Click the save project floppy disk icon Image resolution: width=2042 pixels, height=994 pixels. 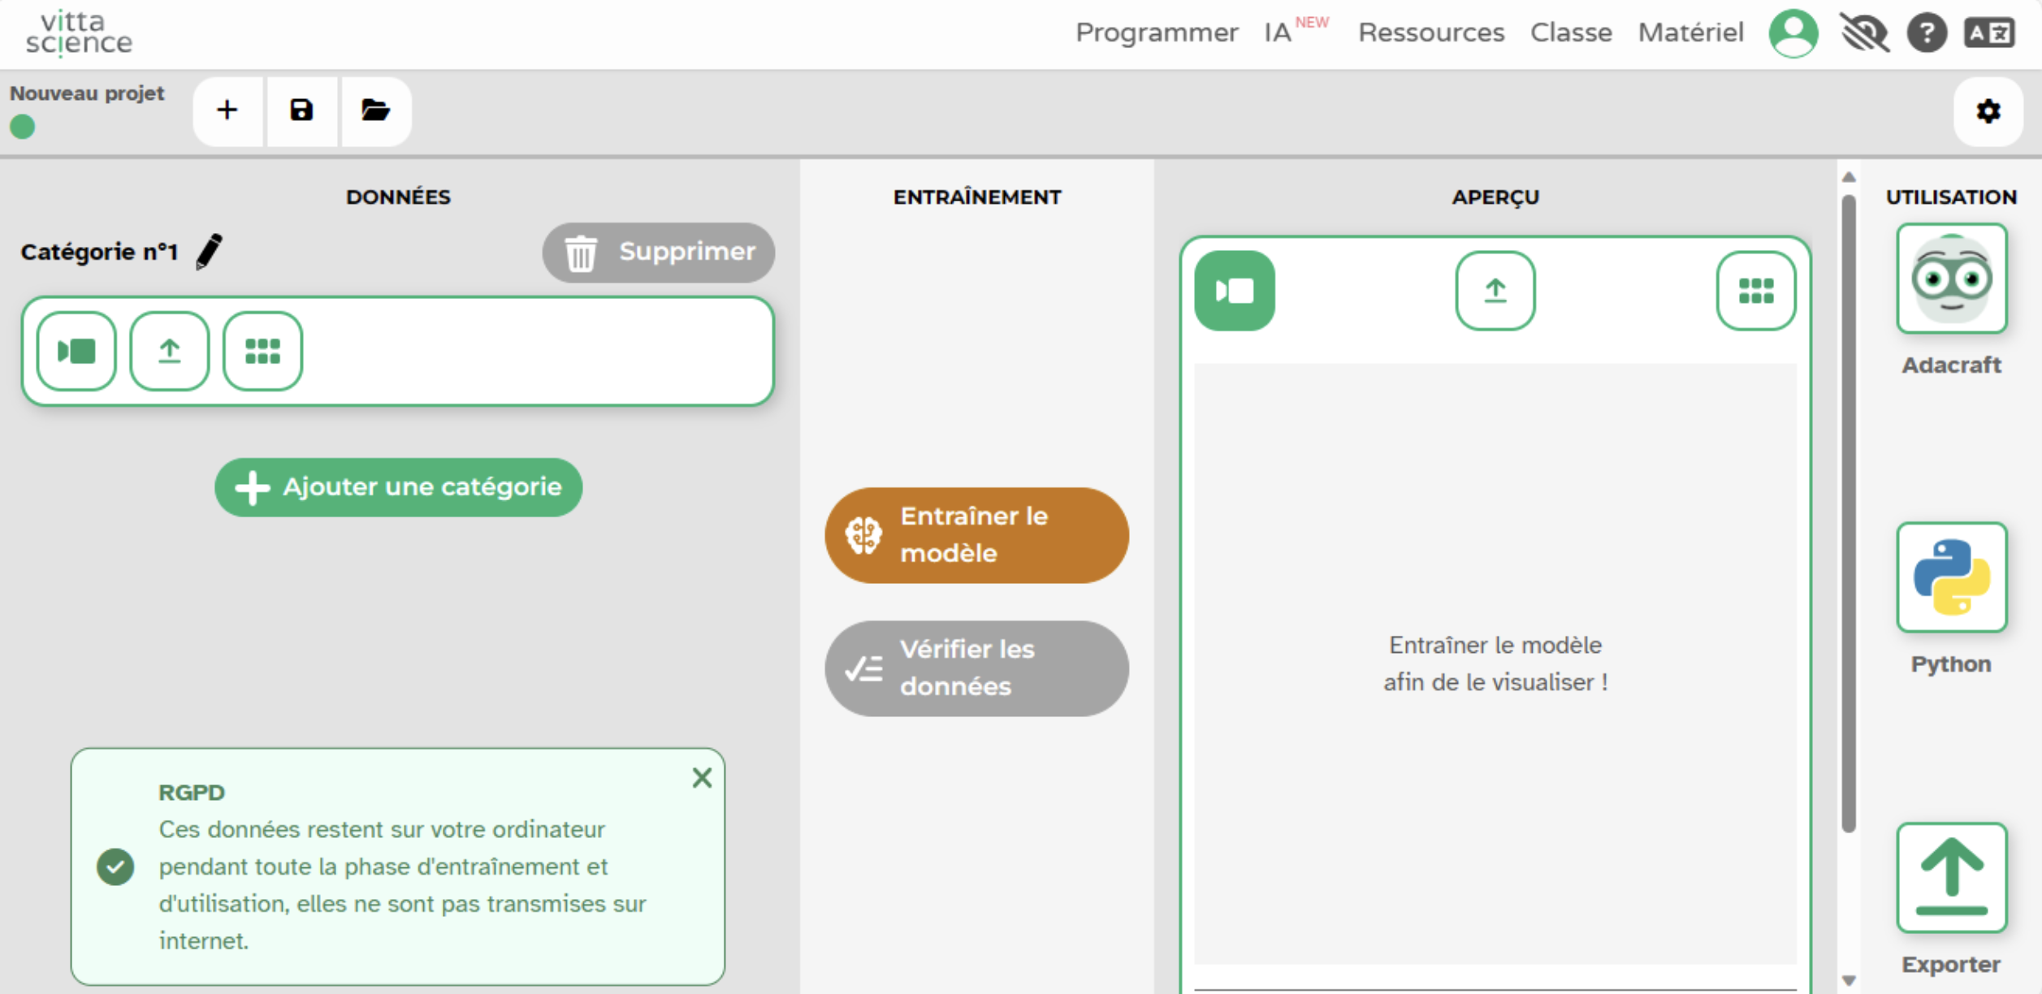click(x=301, y=110)
